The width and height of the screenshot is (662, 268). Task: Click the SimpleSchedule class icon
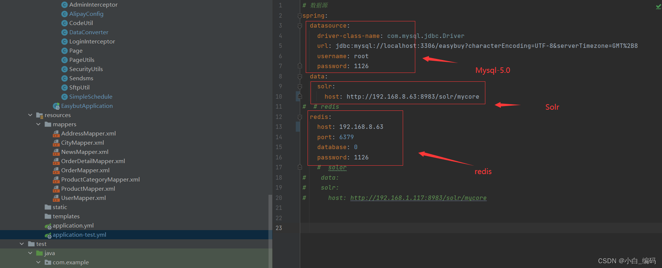point(65,97)
